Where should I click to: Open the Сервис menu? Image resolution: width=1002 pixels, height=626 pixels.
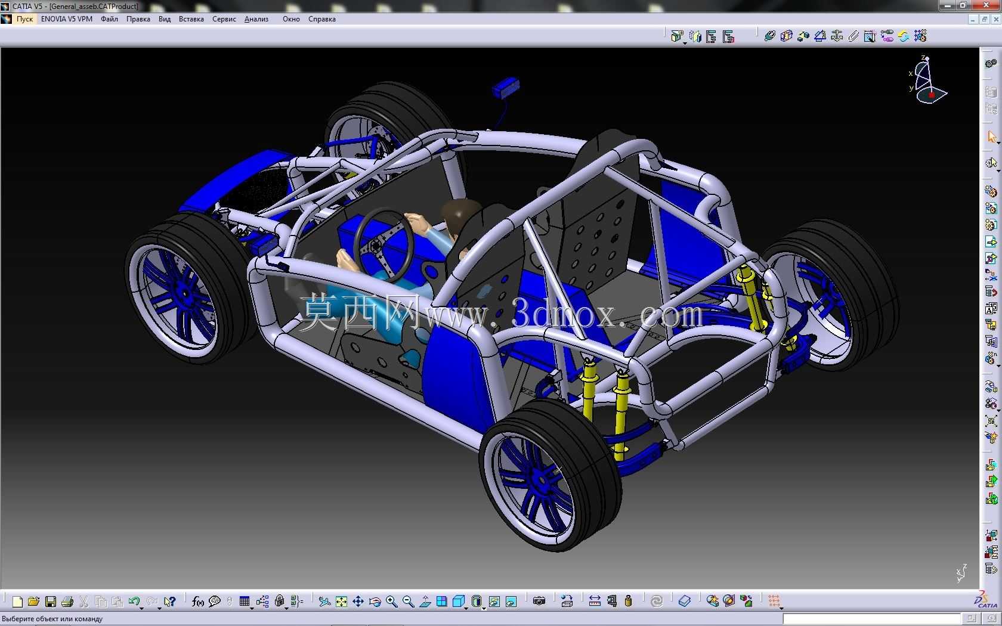224,19
